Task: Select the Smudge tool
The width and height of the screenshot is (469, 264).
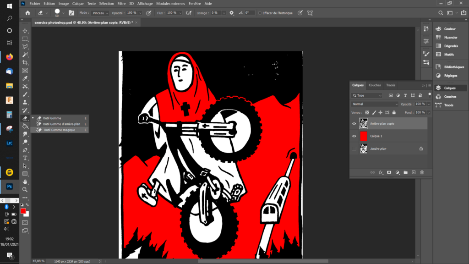Action: click(25, 134)
